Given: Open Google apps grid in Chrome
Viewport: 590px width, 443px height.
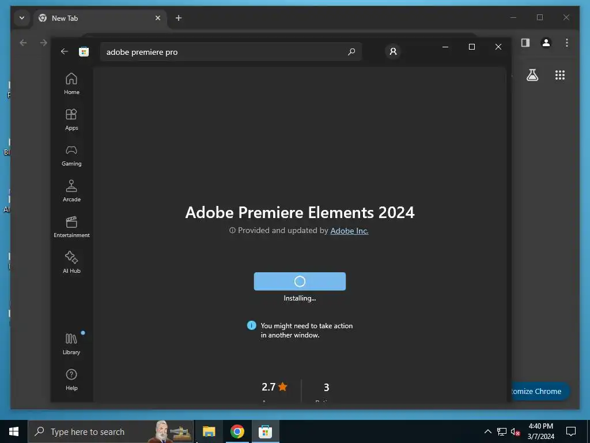Looking at the screenshot, I should point(560,75).
